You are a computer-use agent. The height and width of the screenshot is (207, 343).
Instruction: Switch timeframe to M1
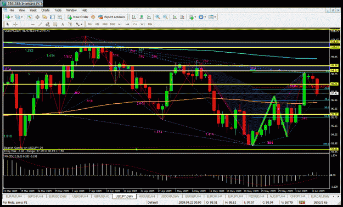[89, 24]
